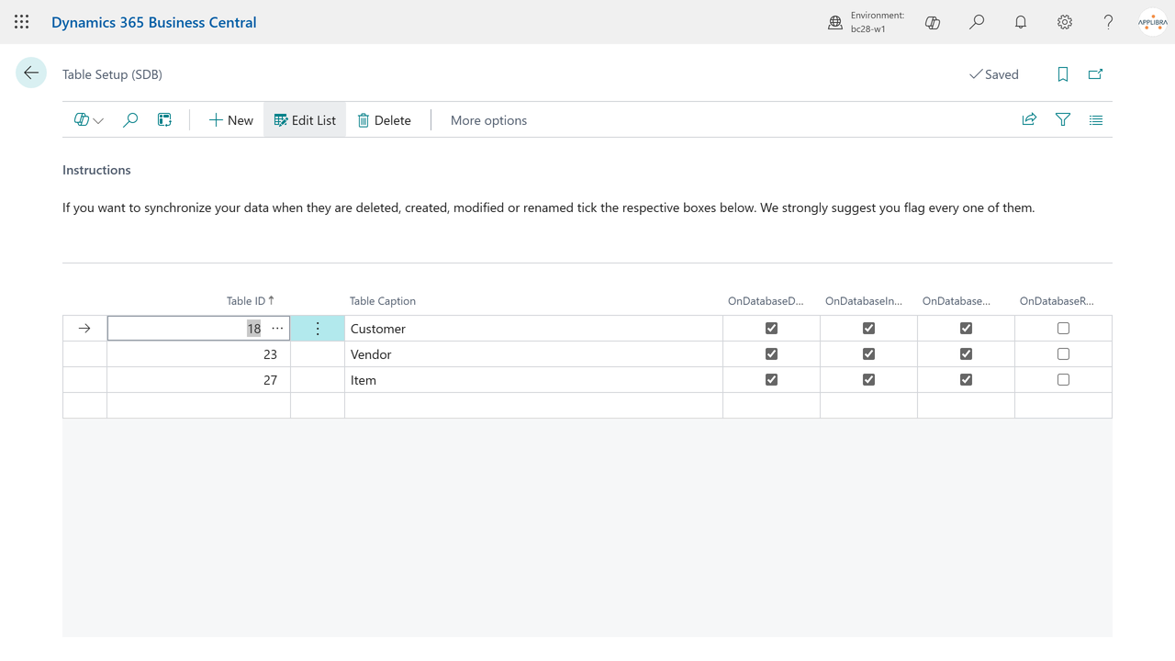Delete the selected record
The width and height of the screenshot is (1175, 661).
click(x=384, y=120)
